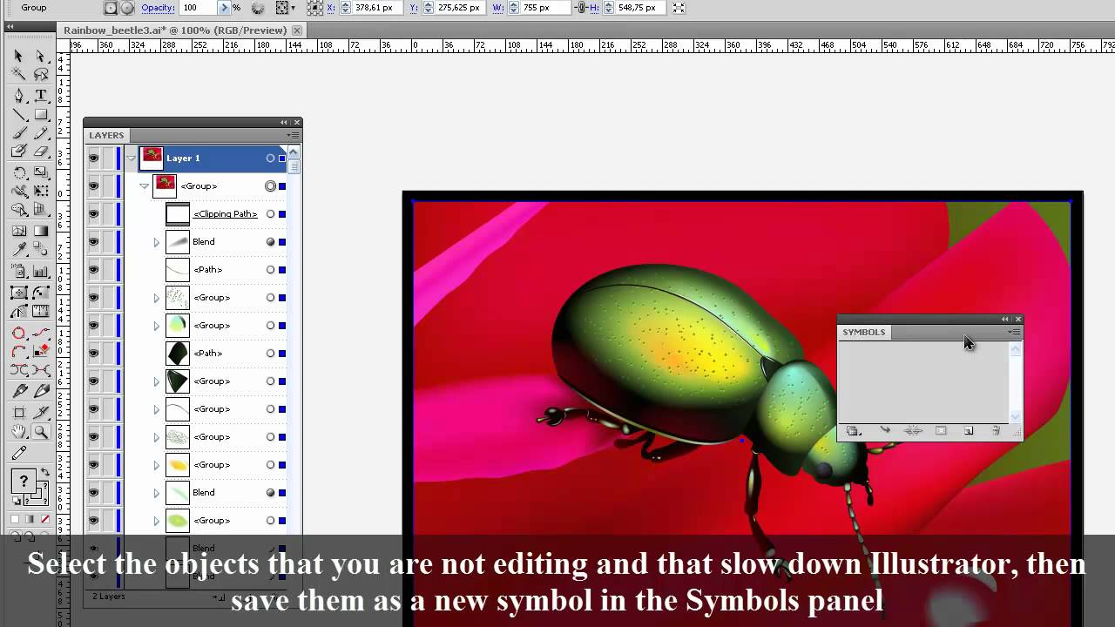The width and height of the screenshot is (1115, 627).
Task: Select the Column Graph tool
Action: coord(40,273)
